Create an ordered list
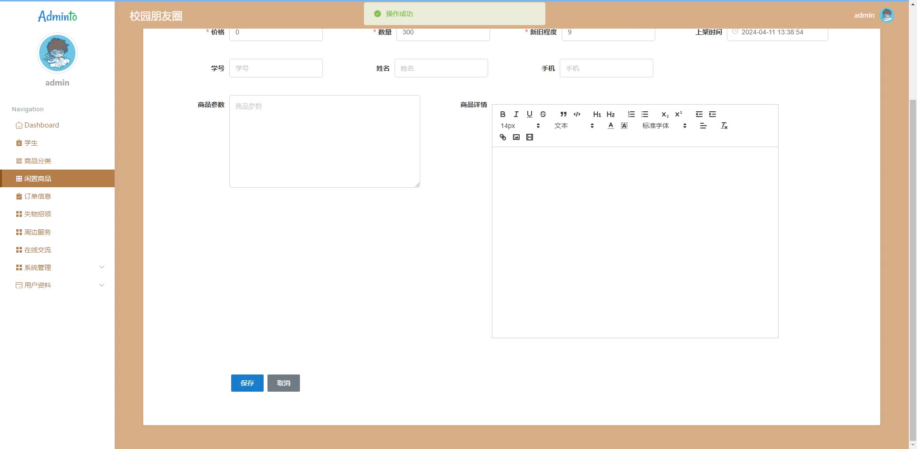The height and width of the screenshot is (449, 917). [x=631, y=114]
